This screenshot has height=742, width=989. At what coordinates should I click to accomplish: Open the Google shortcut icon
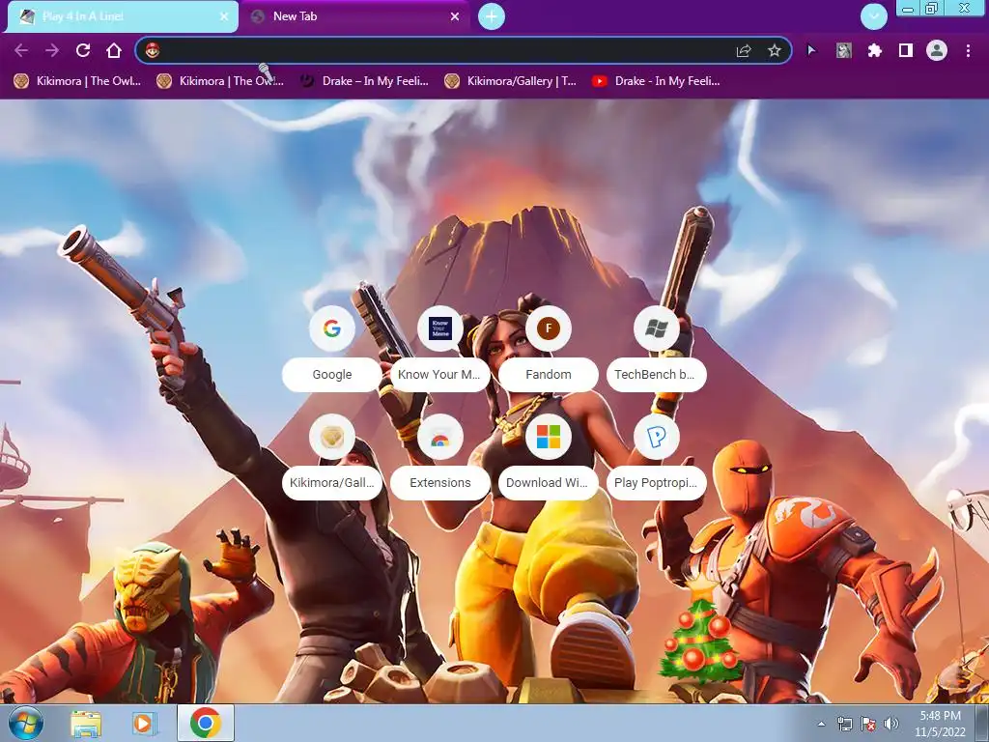click(x=332, y=328)
